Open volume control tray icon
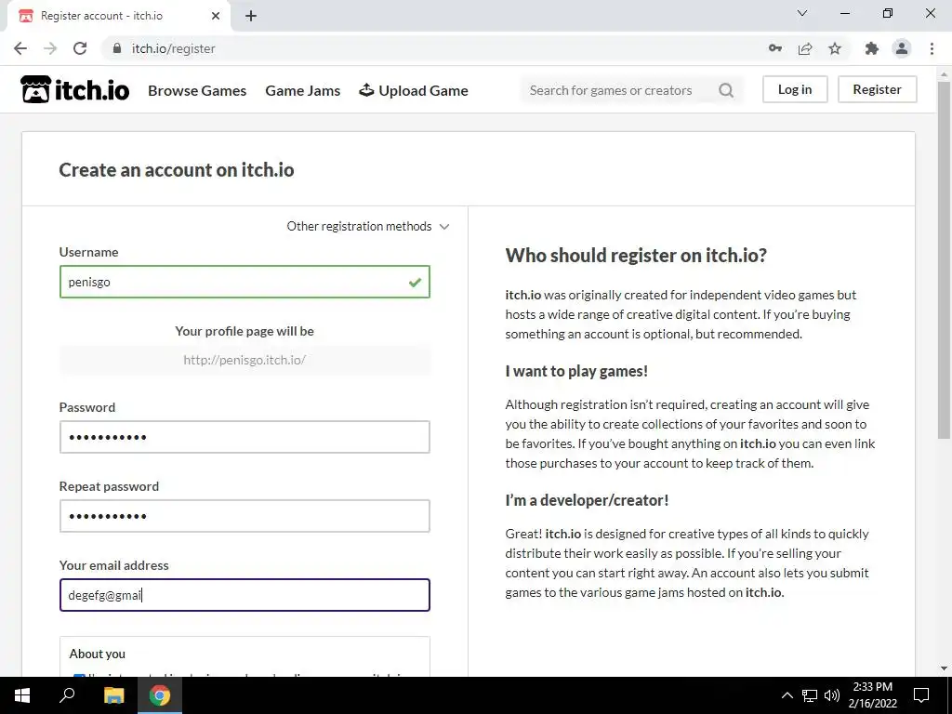952x714 pixels. click(832, 695)
